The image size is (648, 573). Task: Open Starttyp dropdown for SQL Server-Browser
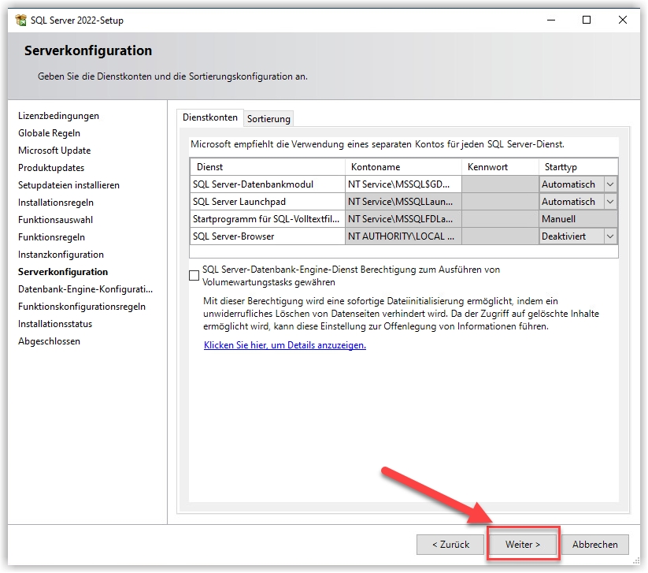[x=610, y=236]
